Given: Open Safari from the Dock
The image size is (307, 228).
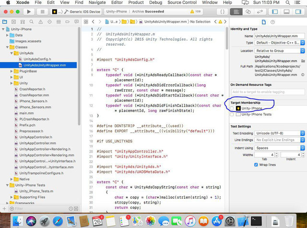Looking at the screenshot, I should (x=58, y=221).
